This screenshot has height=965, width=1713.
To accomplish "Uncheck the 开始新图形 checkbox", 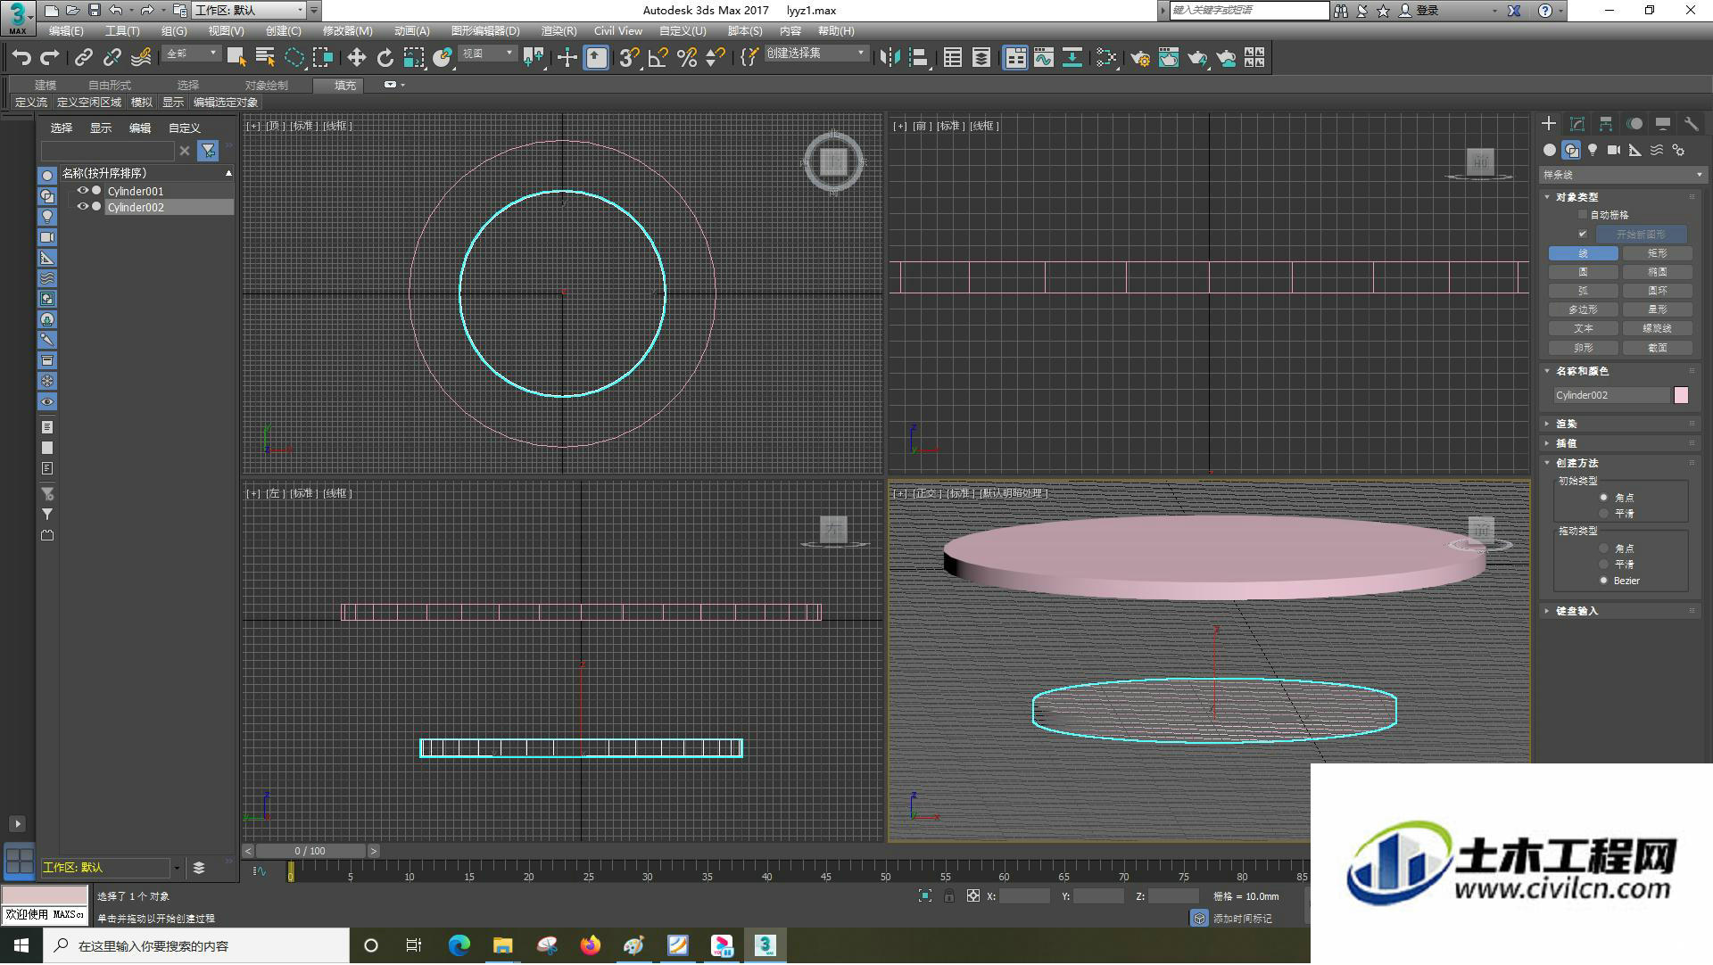I will point(1583,235).
